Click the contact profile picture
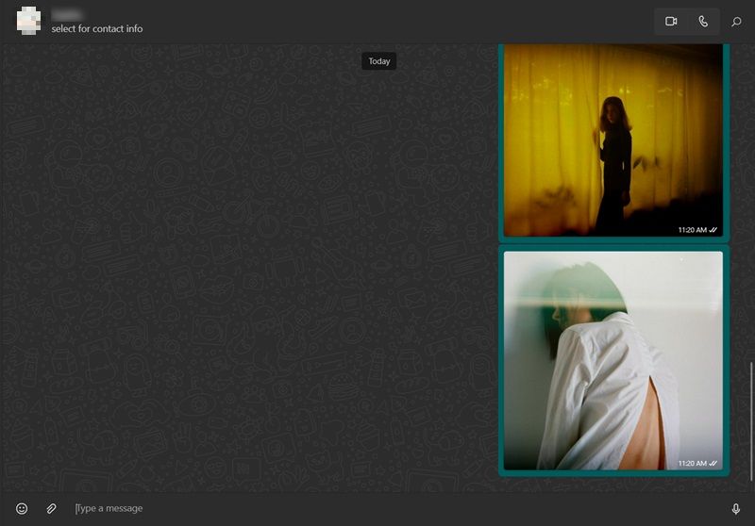The height and width of the screenshot is (526, 755). point(28,21)
